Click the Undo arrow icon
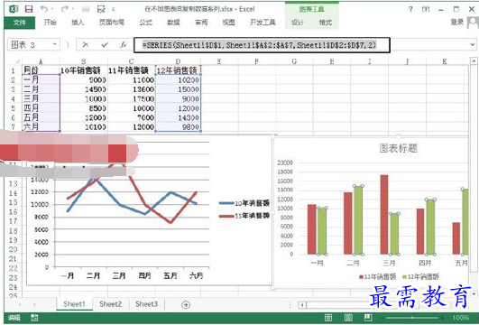479x325 pixels. click(x=44, y=9)
